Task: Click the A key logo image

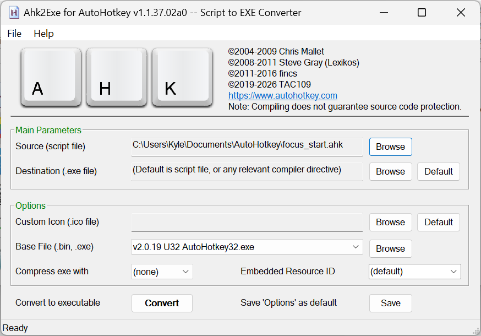Action: (x=51, y=78)
